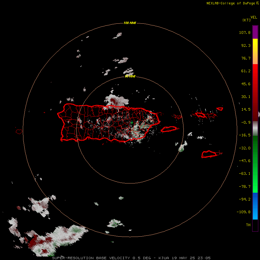The height and width of the screenshot is (260, 260).
Task: Click the 92.3 legend value
Action: click(x=246, y=45)
